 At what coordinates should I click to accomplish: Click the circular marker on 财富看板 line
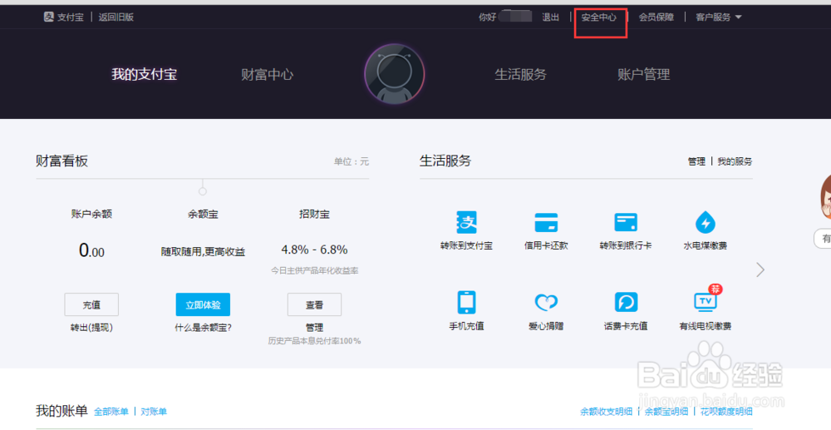pos(203,190)
